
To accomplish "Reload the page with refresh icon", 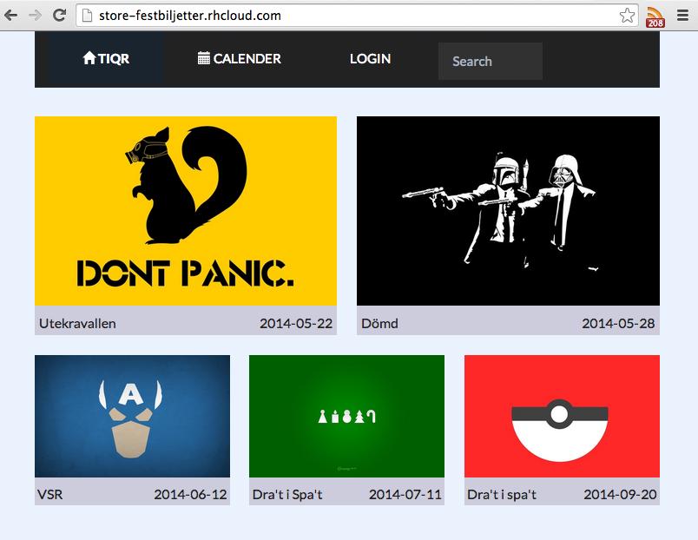I will 59,15.
